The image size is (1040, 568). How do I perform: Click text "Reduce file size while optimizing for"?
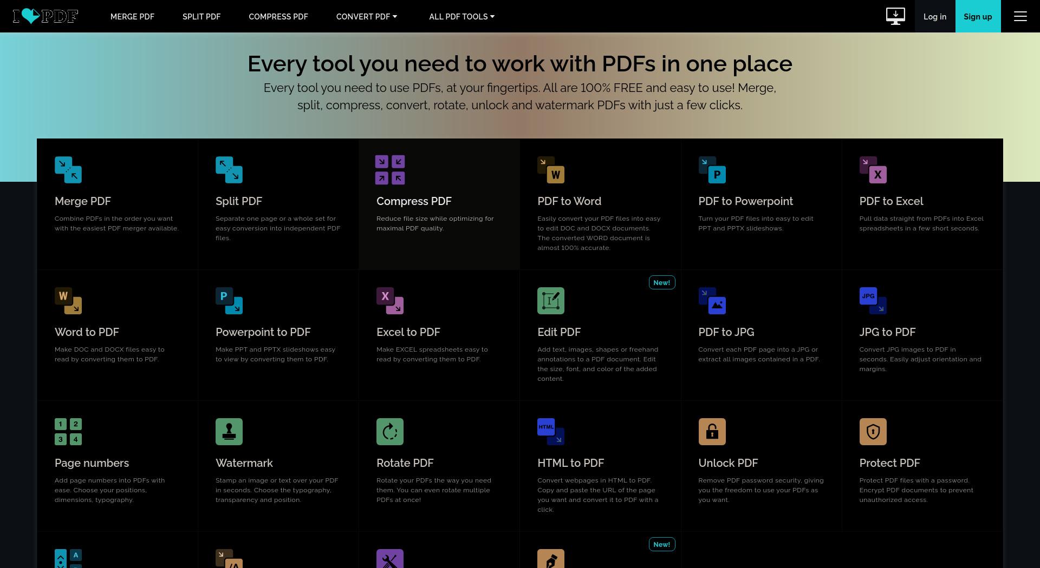pyautogui.click(x=435, y=219)
